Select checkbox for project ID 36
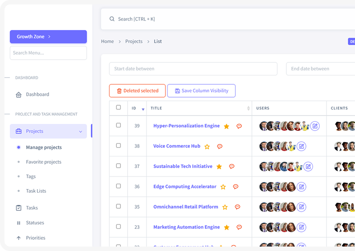Viewport: 355px width, 251px height. (x=118, y=186)
